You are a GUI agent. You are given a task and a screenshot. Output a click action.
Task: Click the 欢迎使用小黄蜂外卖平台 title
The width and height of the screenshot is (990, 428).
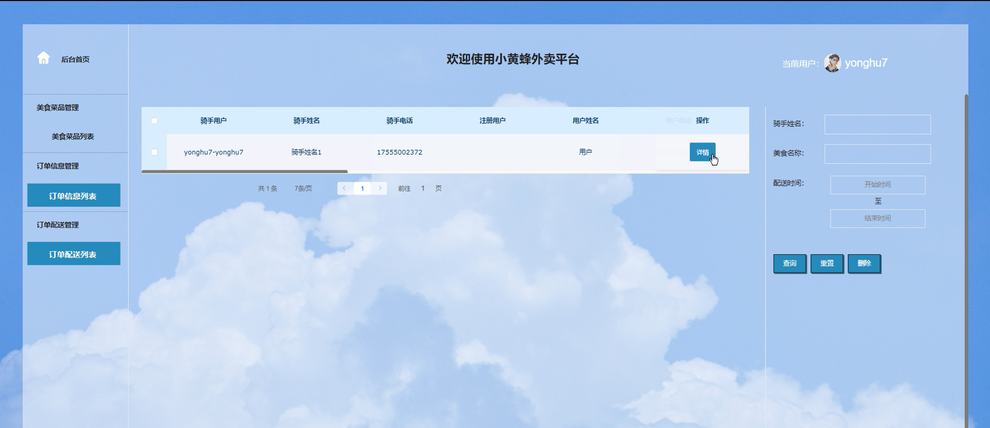click(513, 59)
